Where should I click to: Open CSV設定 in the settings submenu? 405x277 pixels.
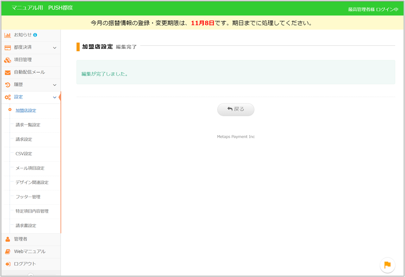pyautogui.click(x=24, y=154)
